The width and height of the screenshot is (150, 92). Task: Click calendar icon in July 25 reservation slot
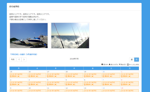11,76
